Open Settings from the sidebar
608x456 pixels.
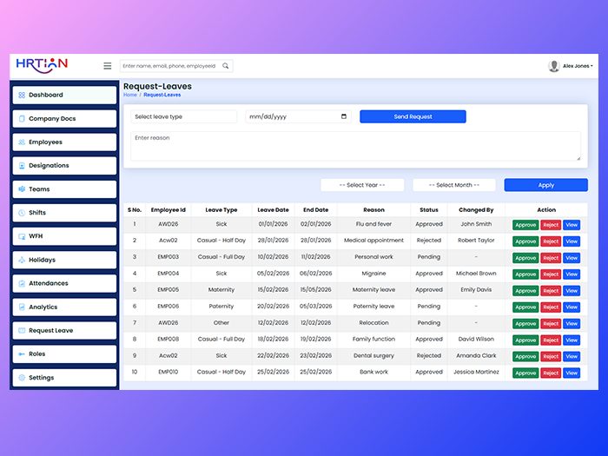tap(64, 378)
